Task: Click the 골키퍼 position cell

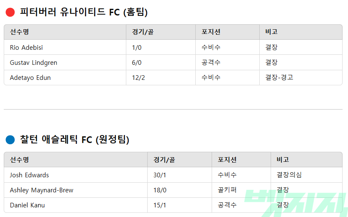Action: tap(227, 190)
